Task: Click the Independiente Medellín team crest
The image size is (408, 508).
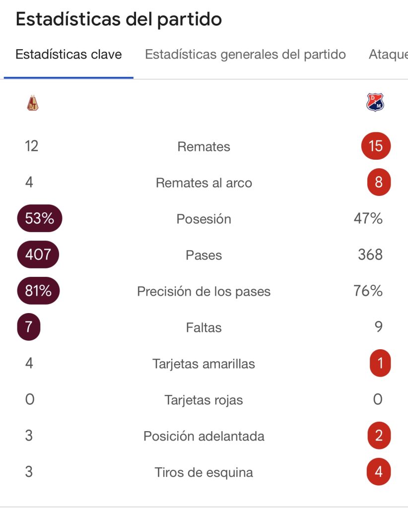Action: pos(376,103)
